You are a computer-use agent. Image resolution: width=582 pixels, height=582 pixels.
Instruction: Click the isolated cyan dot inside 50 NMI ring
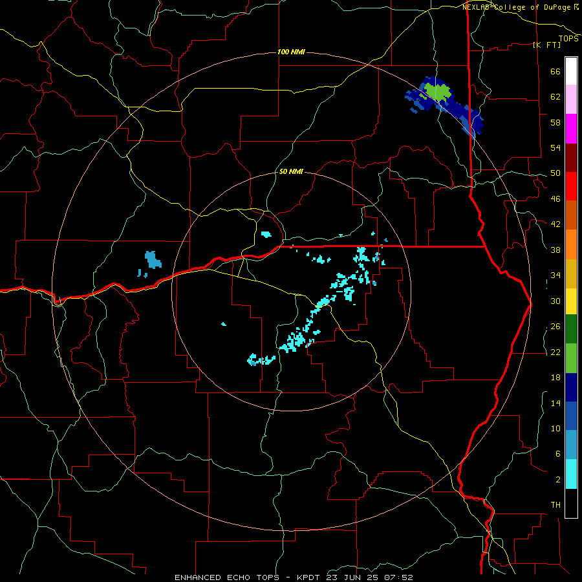coord(224,324)
